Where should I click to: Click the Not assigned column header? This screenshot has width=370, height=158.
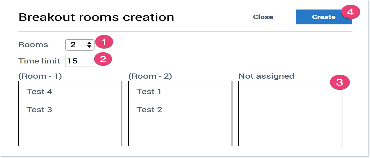pos(267,76)
